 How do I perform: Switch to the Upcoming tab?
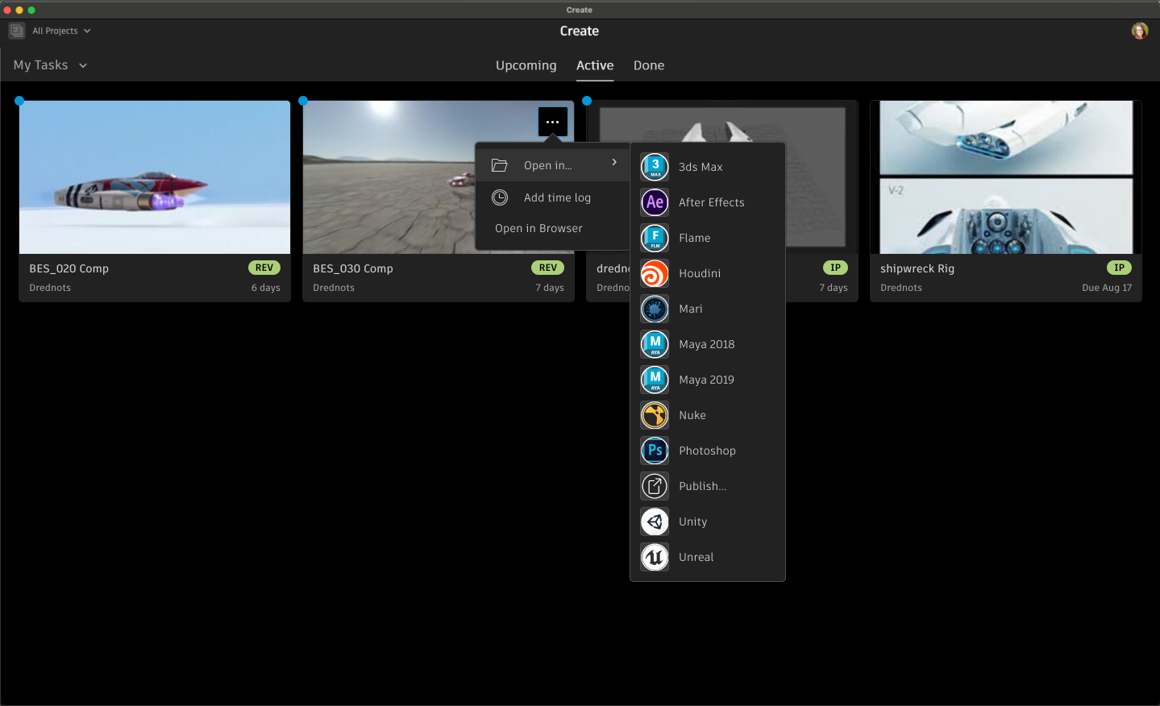point(526,65)
